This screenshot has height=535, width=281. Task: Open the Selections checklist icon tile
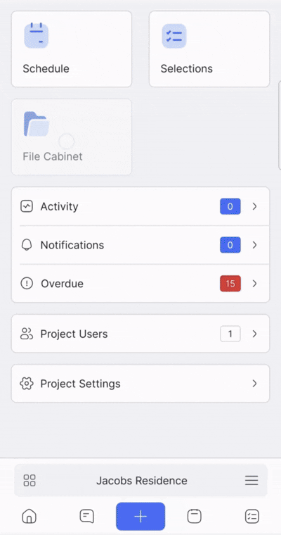pyautogui.click(x=174, y=35)
